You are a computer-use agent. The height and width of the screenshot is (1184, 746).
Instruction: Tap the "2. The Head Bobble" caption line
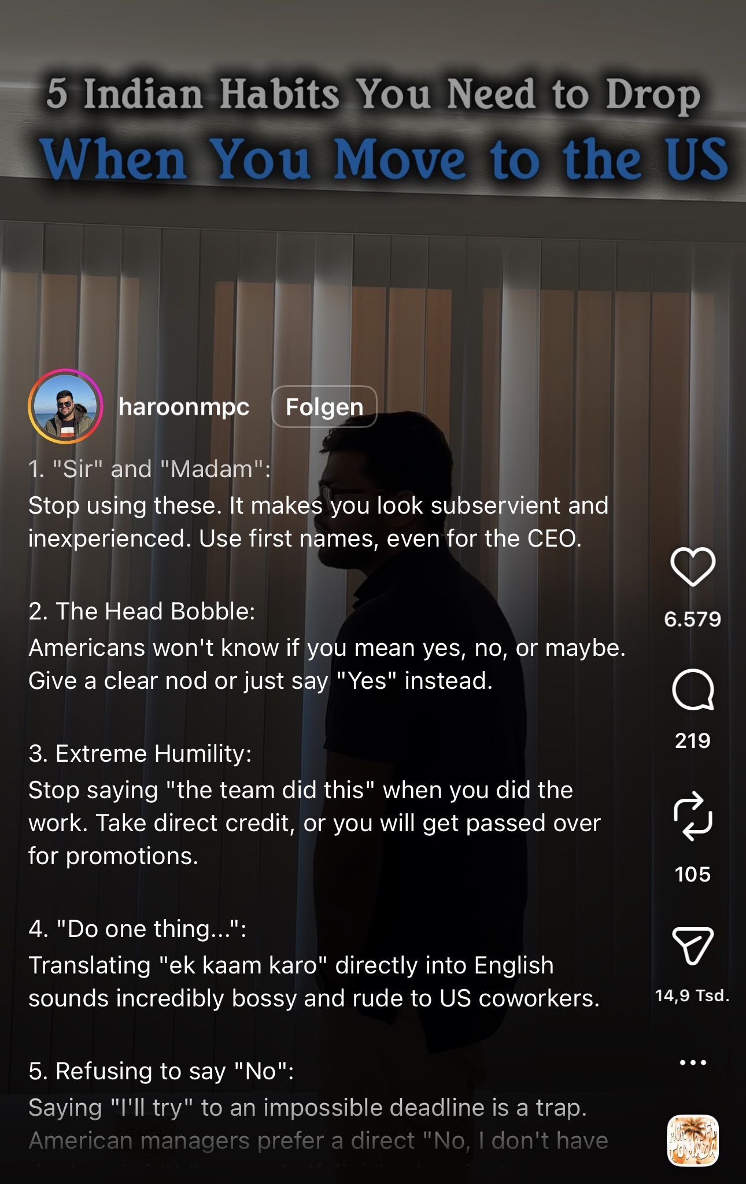point(142,611)
